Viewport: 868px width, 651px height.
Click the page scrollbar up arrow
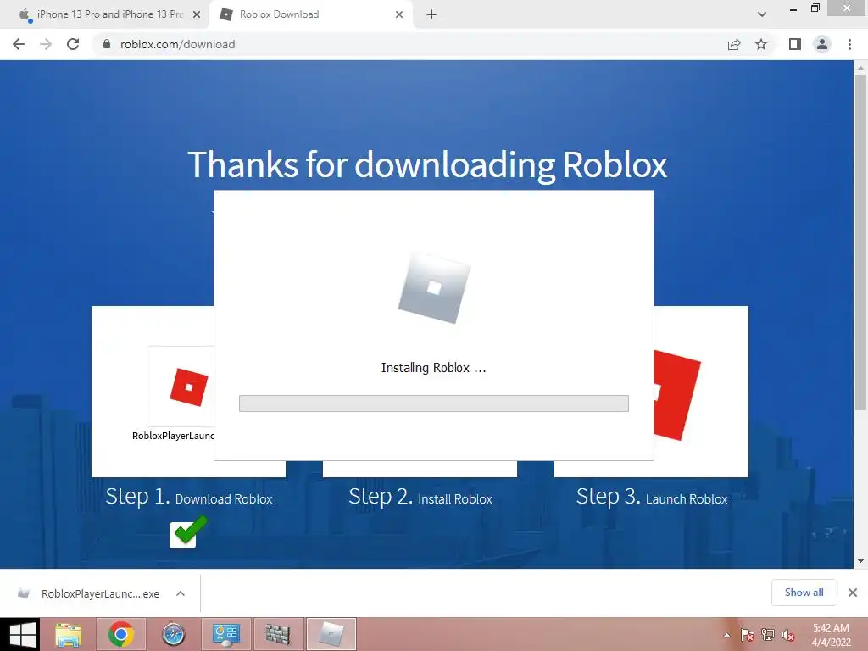click(860, 68)
